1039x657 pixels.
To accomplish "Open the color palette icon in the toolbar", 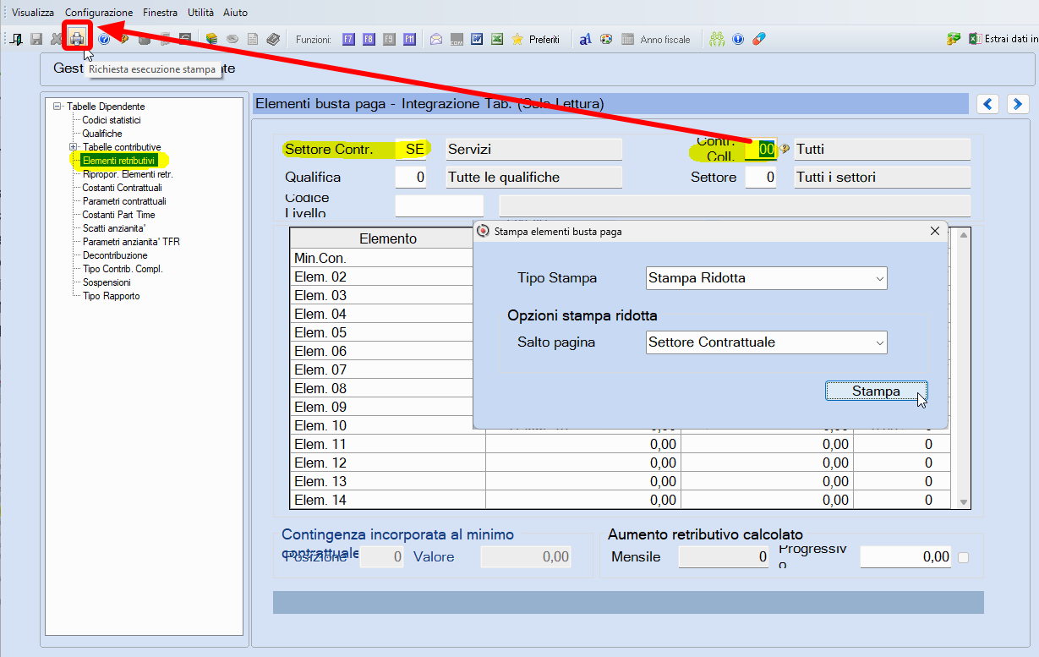I will (606, 39).
